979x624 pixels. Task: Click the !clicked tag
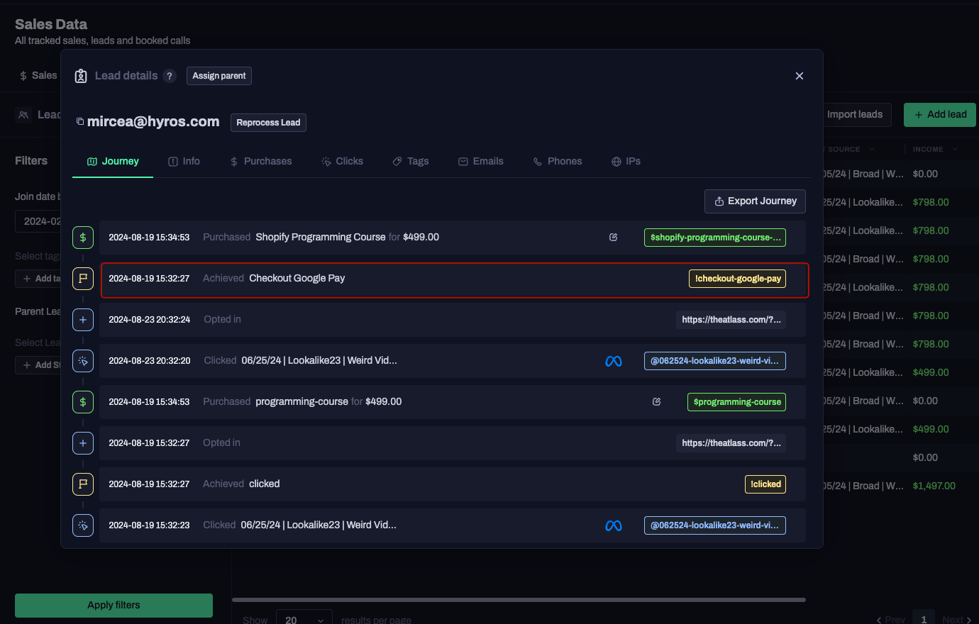[x=765, y=484]
